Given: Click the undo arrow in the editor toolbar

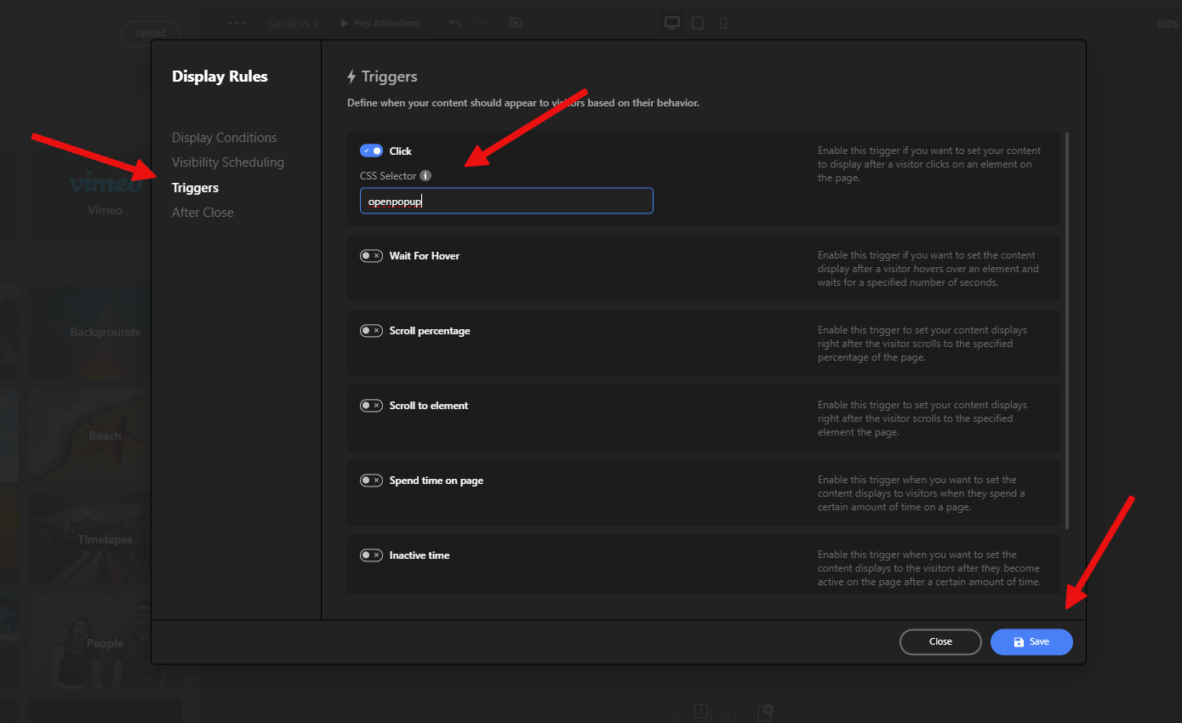Looking at the screenshot, I should [455, 24].
